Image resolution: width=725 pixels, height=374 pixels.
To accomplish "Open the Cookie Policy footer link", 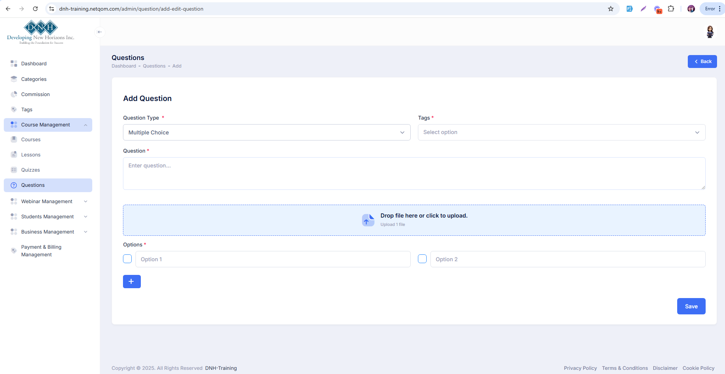I will click(x=698, y=368).
